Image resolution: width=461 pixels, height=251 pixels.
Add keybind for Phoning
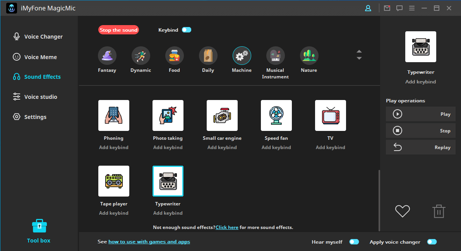[x=114, y=148]
